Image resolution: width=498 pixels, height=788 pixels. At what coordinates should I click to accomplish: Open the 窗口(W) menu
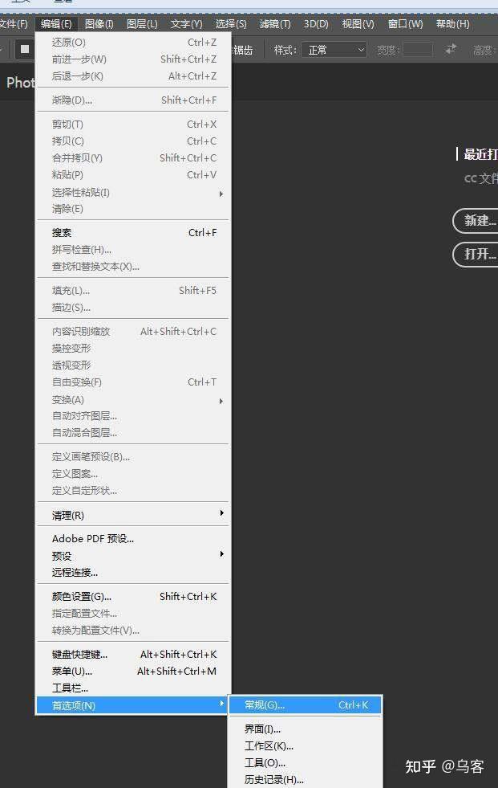pyautogui.click(x=405, y=23)
